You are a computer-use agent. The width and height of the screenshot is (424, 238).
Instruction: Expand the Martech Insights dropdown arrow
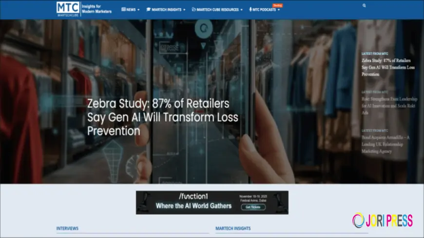coord(184,10)
